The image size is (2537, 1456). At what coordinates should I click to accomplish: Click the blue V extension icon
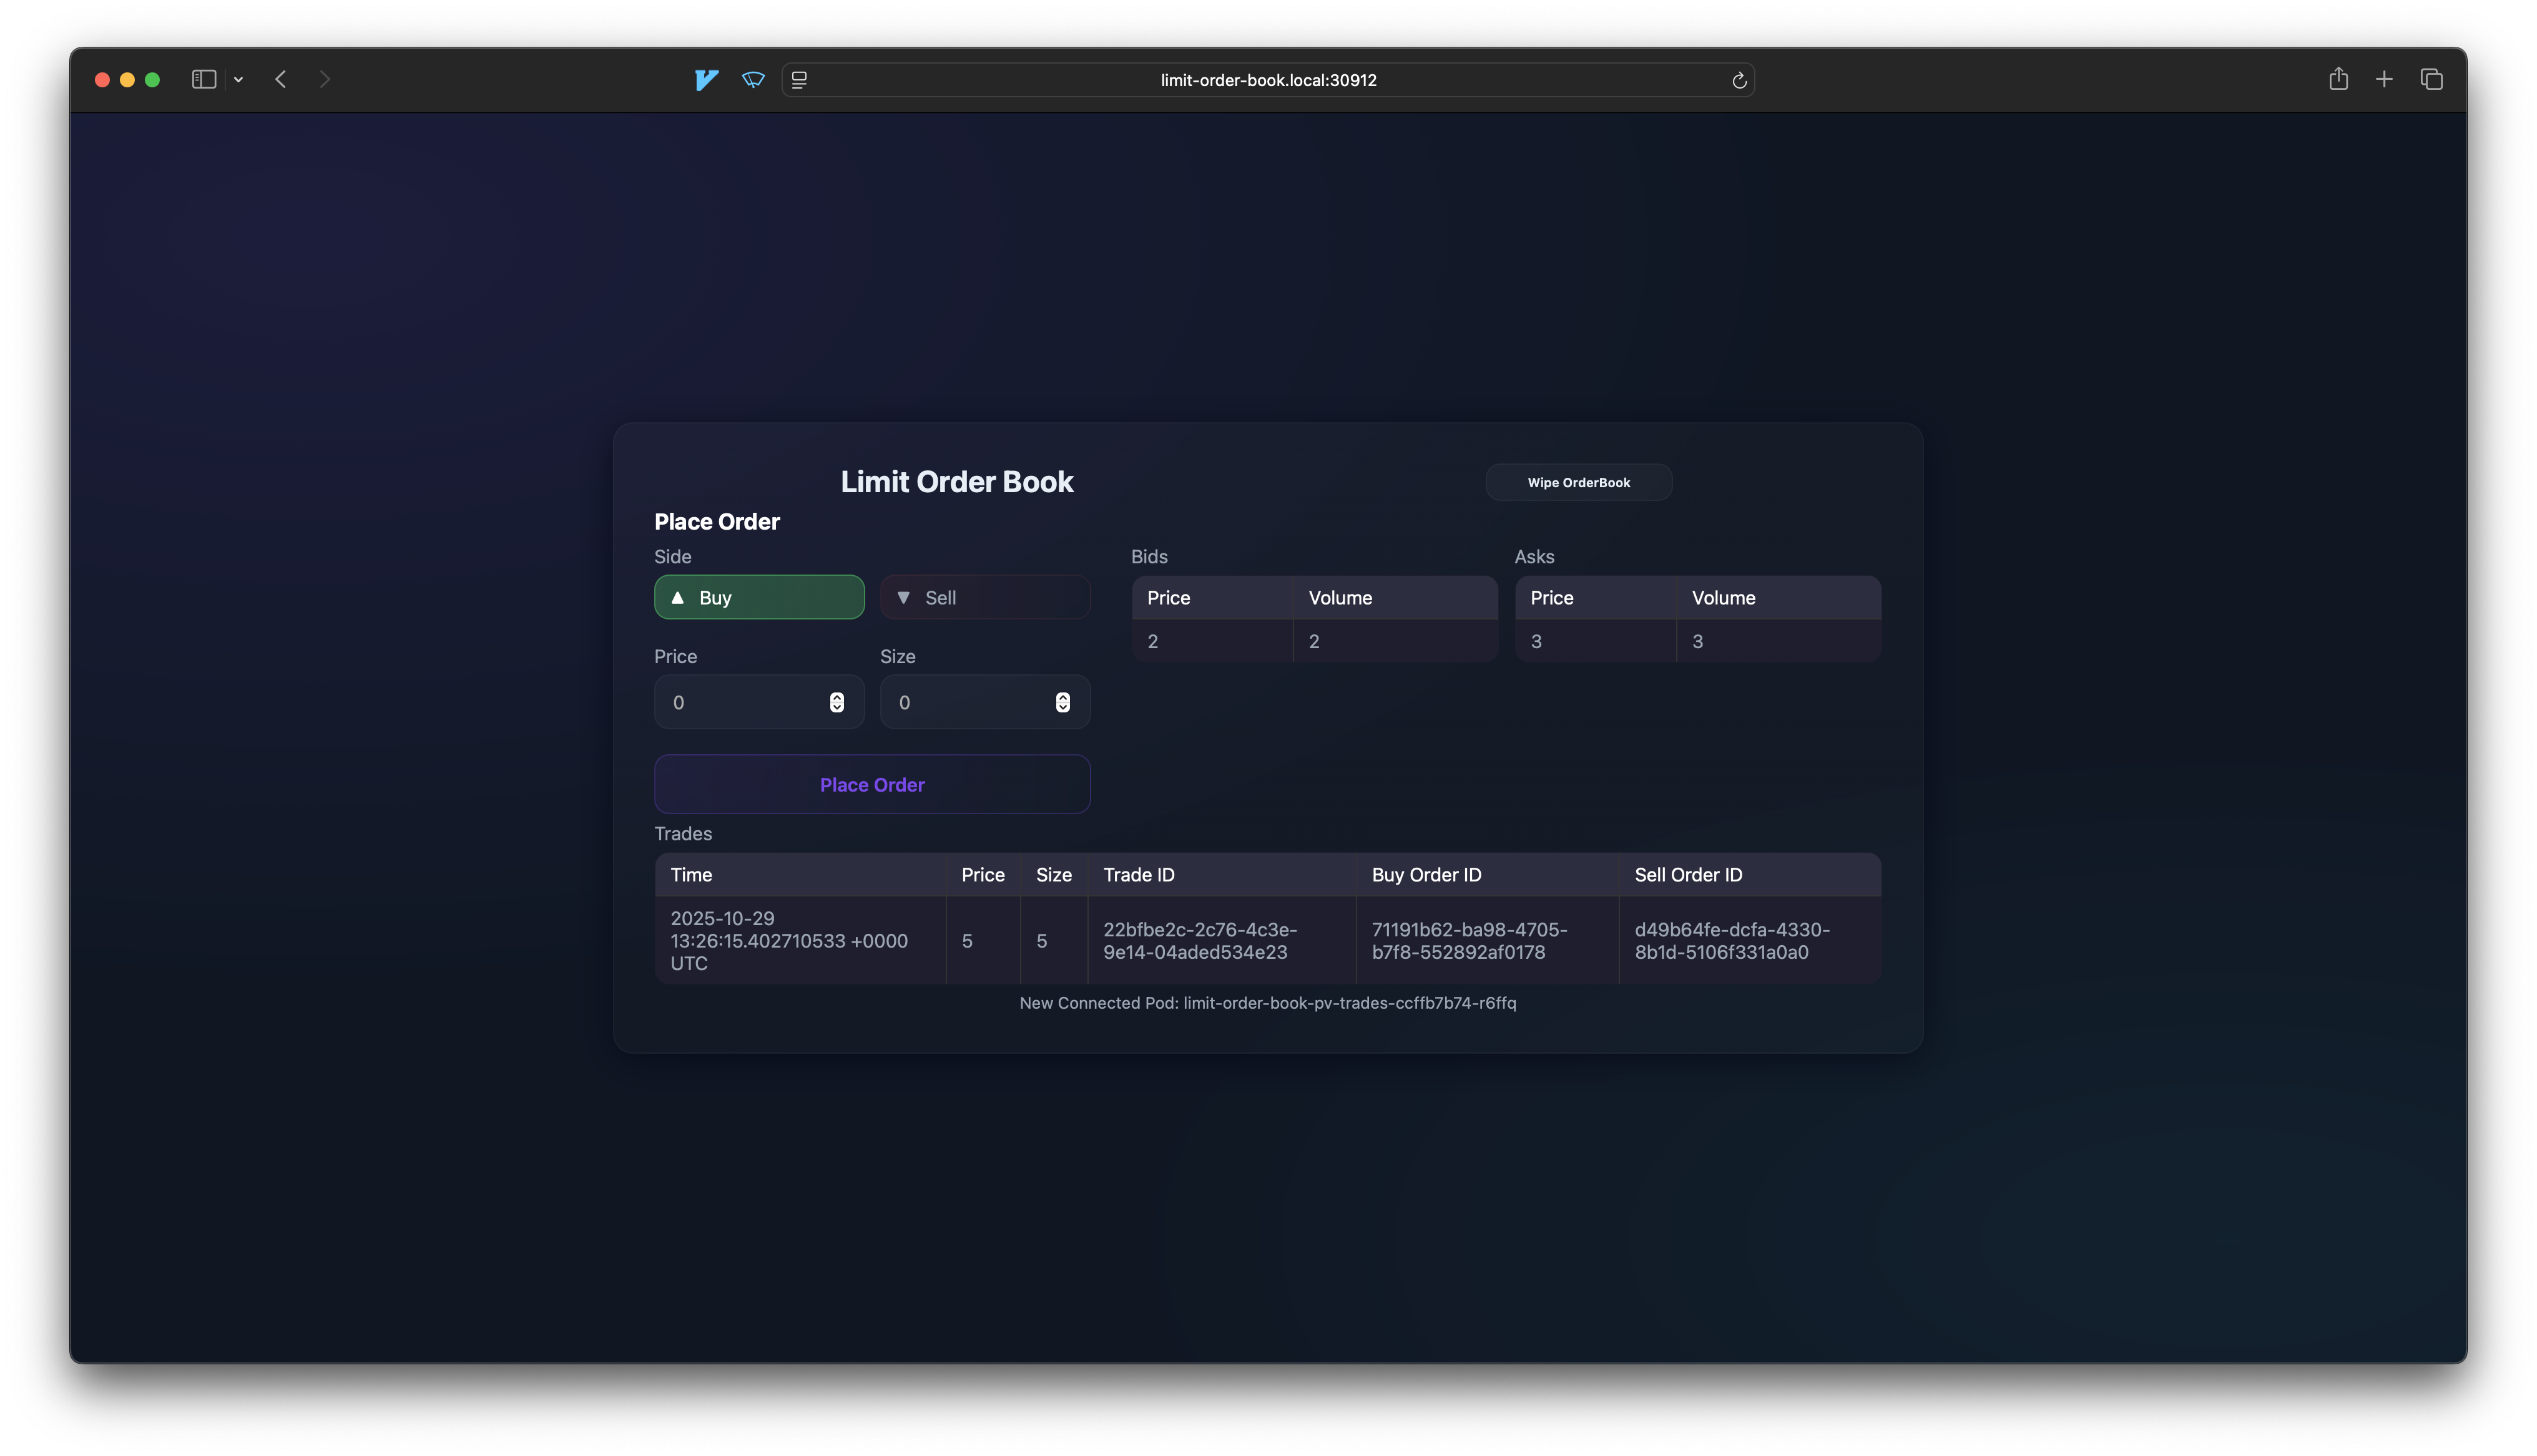[x=706, y=80]
